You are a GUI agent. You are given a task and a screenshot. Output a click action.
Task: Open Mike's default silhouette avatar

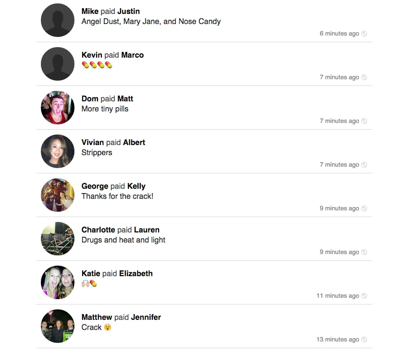point(58,20)
